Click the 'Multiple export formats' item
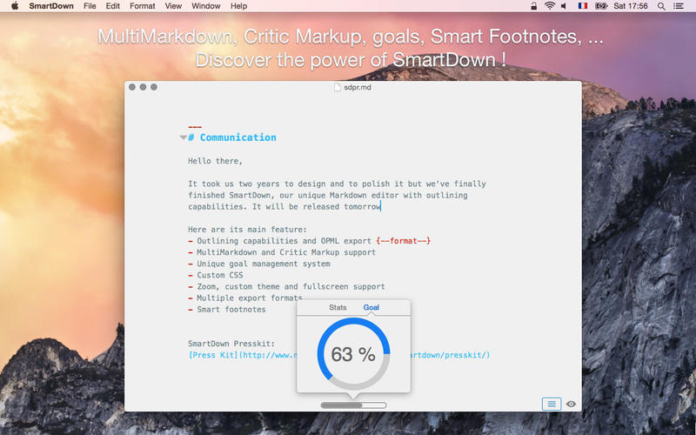Screen dimensions: 696x435 250,298
